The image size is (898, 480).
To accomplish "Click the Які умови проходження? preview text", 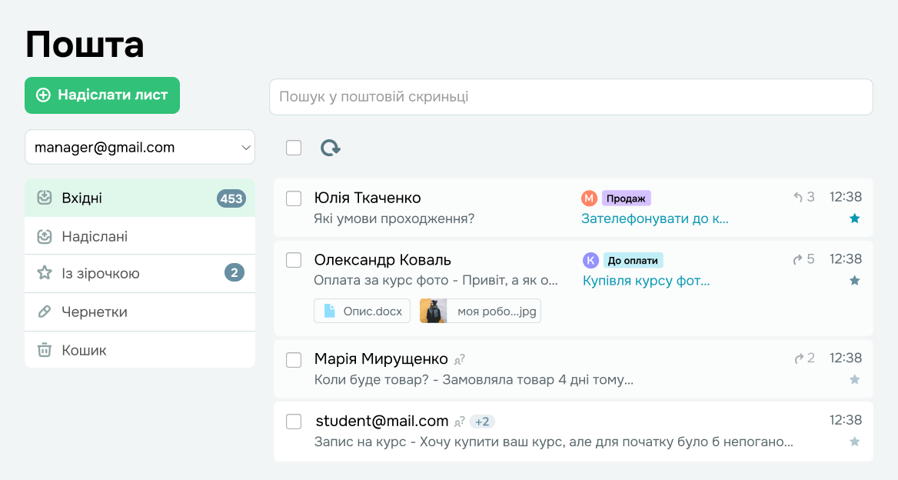I will pos(394,218).
